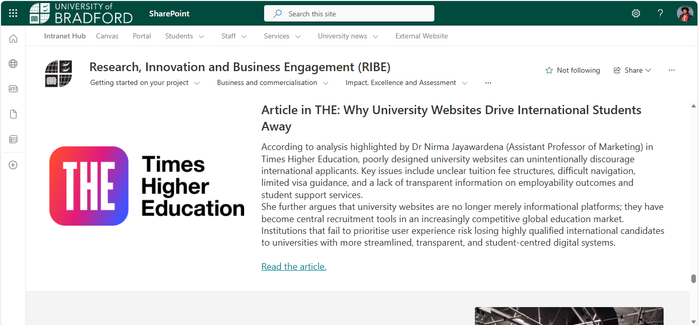Image resolution: width=699 pixels, height=325 pixels.
Task: Open the Share dropdown
Action: click(x=632, y=70)
